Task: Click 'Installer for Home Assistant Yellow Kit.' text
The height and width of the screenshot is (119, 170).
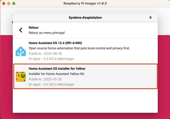Action: coord(57,74)
